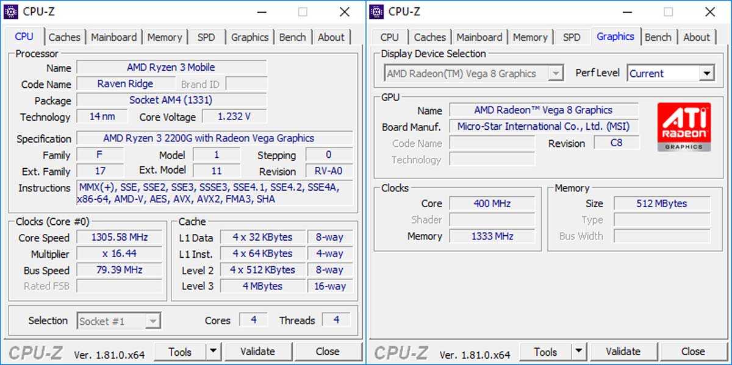Image resolution: width=732 pixels, height=365 pixels.
Task: Click CPU-Z app icon in left window title bar
Action: click(x=10, y=11)
